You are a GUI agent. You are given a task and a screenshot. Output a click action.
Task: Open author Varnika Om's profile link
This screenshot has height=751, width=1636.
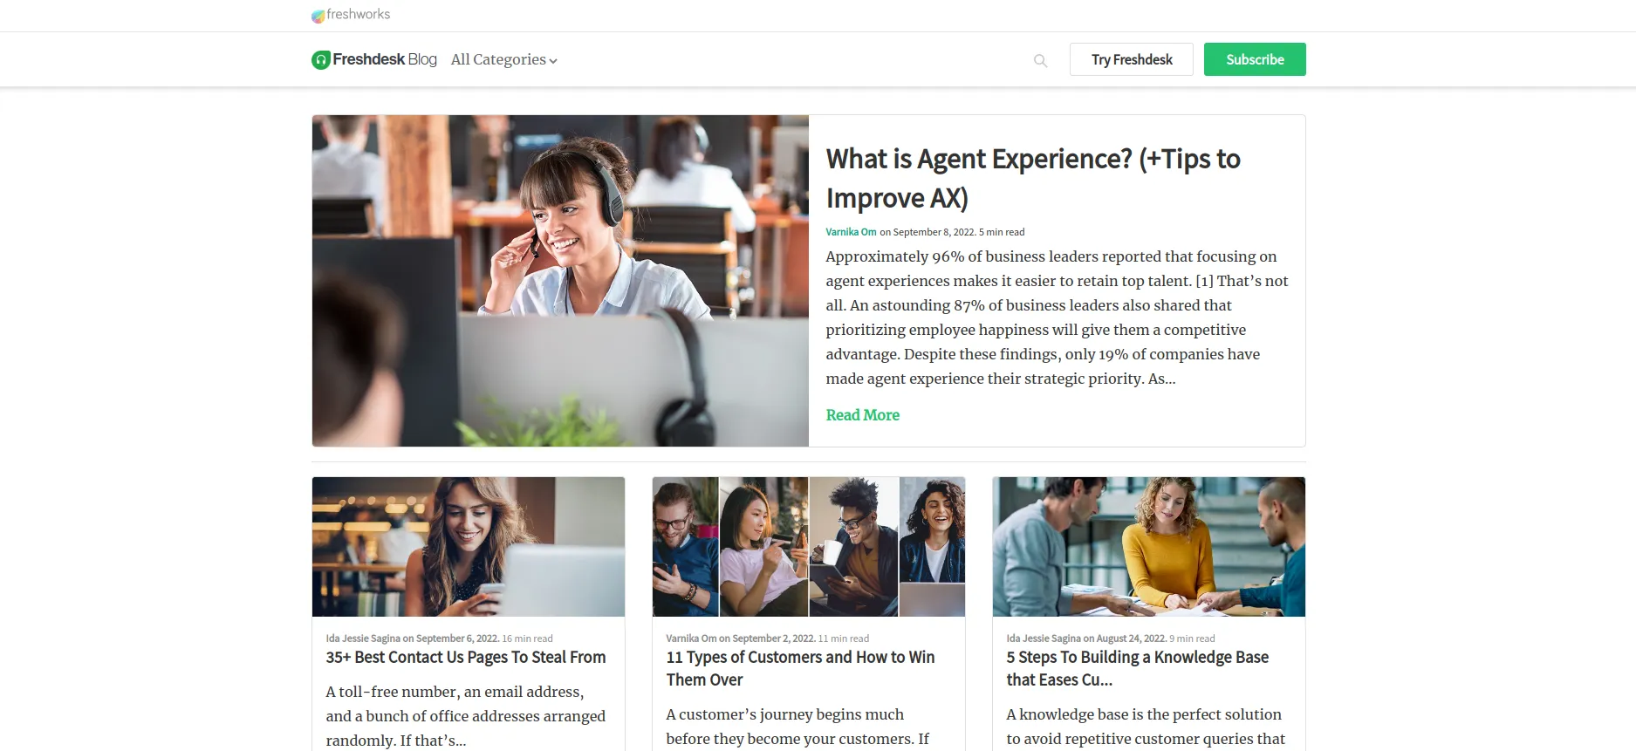pos(851,232)
